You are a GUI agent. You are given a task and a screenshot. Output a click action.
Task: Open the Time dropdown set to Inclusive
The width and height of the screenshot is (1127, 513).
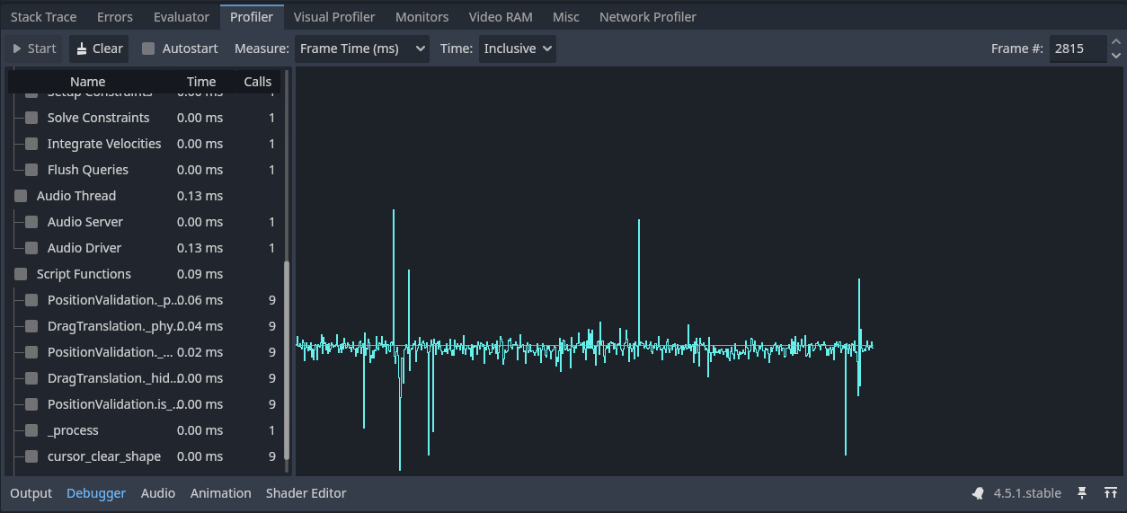(517, 49)
